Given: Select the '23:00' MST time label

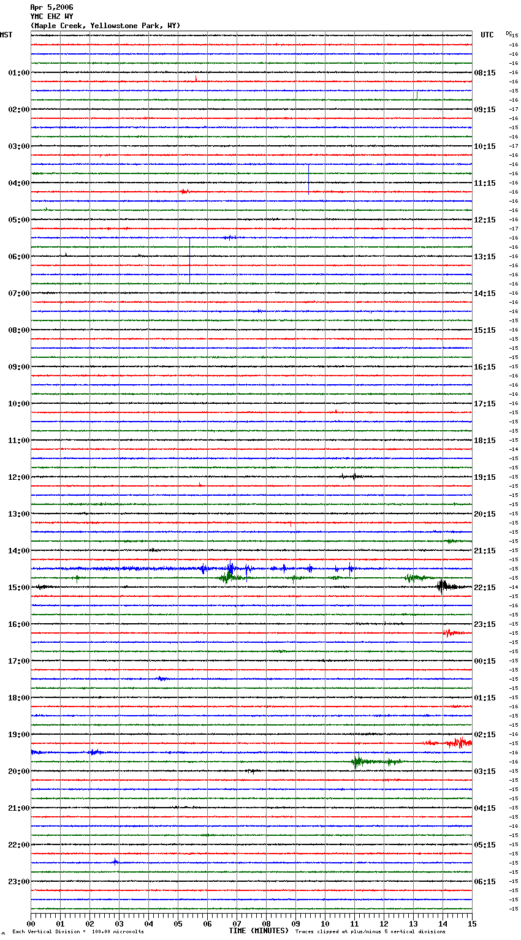Looking at the screenshot, I should pos(19,882).
